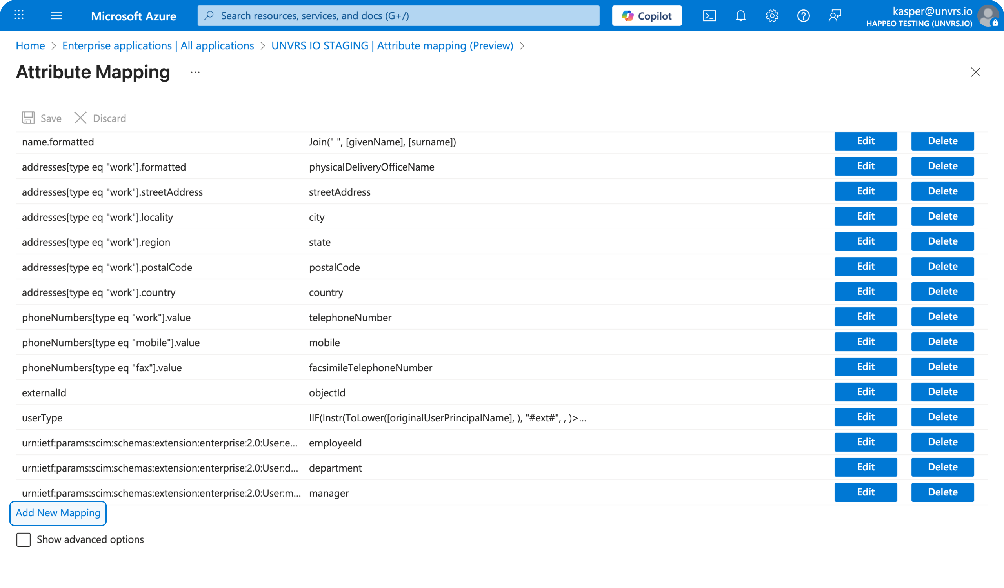
Task: Open the app launcher waffle menu
Action: click(x=18, y=16)
